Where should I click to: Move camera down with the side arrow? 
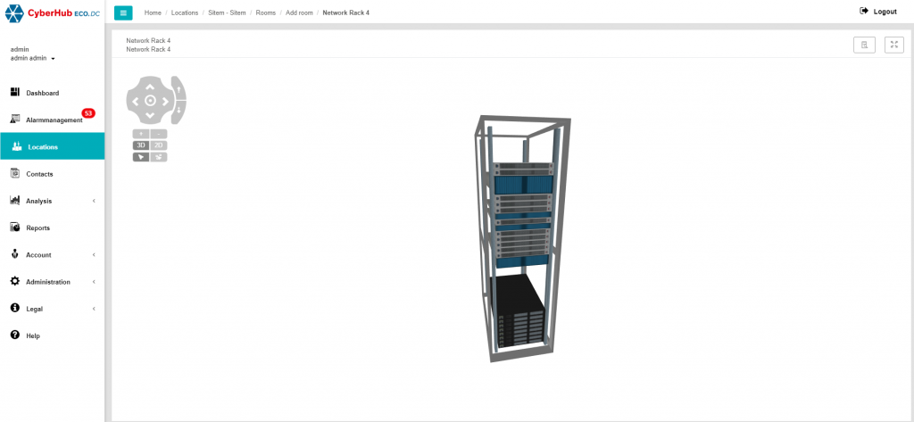click(x=179, y=111)
